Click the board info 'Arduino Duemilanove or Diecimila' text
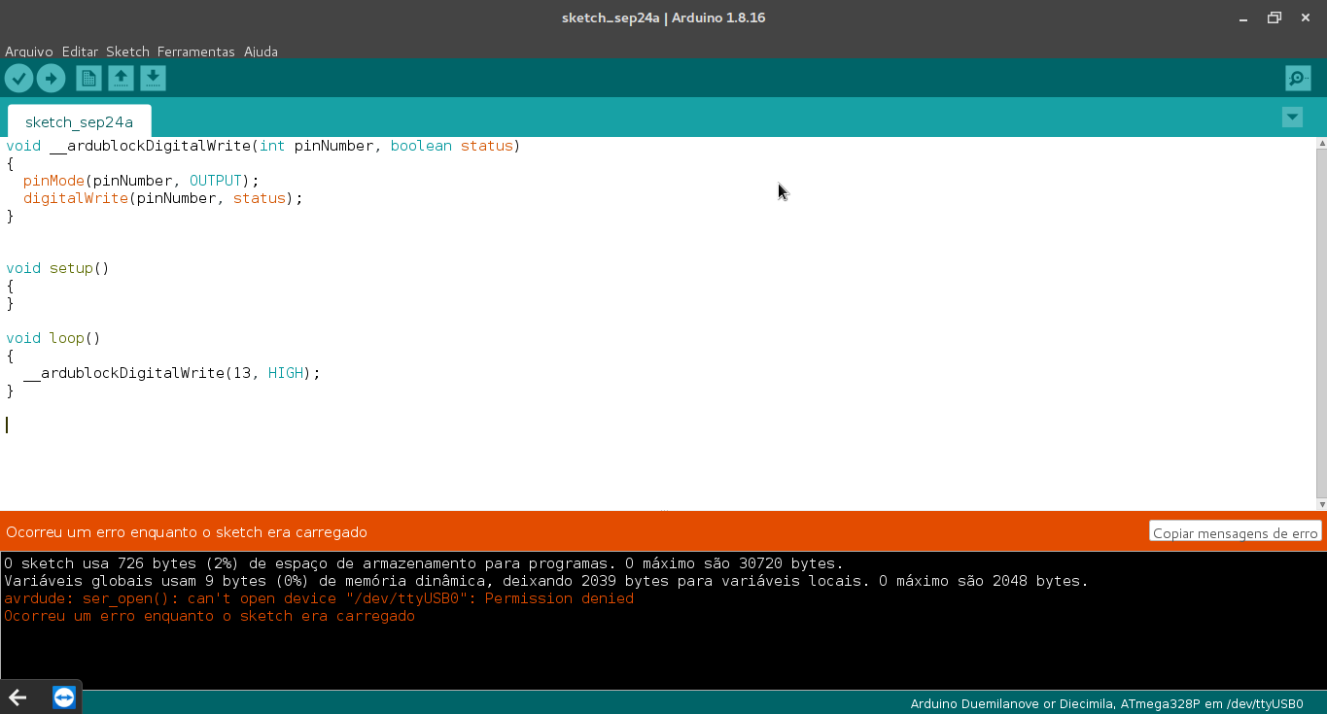 1106,703
